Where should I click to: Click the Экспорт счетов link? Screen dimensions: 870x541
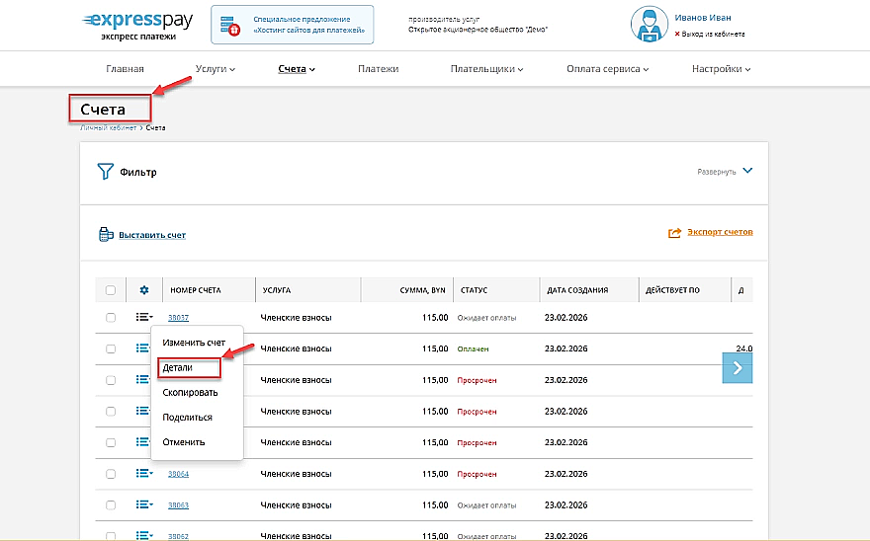[x=719, y=233]
